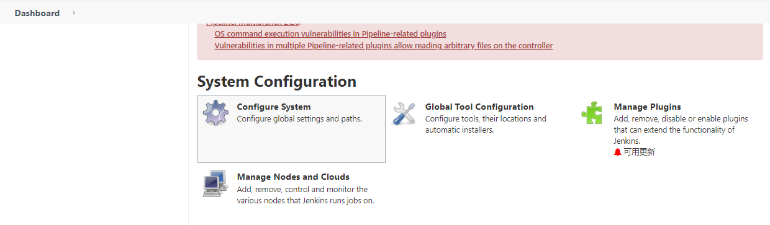Click the Manage Nodes and Clouds computer icon
Image resolution: width=770 pixels, height=225 pixels.
click(215, 183)
